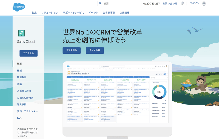This screenshot has width=219, height=139.
Task: Click the ご不明な点がありましたら contact text
Action: (x=27, y=132)
